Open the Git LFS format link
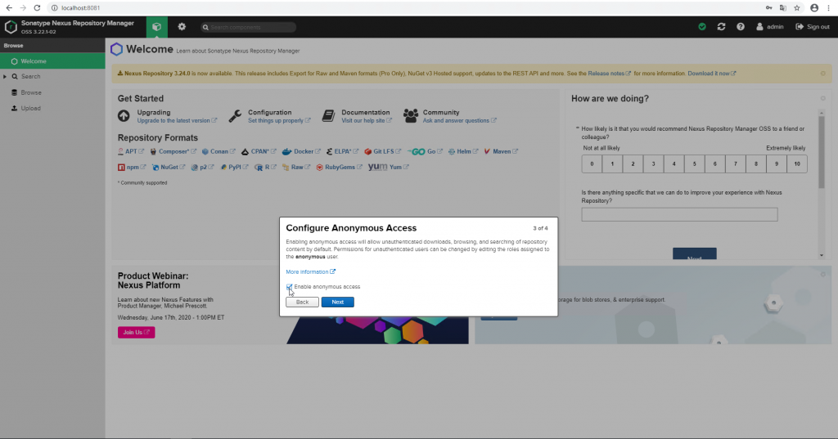 tap(383, 152)
